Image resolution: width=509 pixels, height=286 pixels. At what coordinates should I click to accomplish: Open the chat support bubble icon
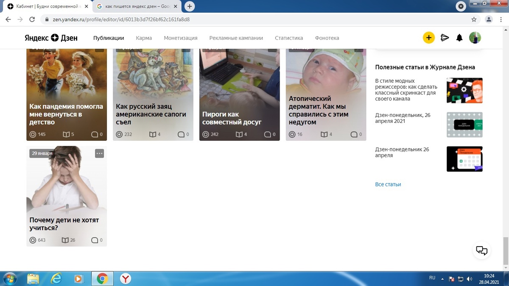482,250
